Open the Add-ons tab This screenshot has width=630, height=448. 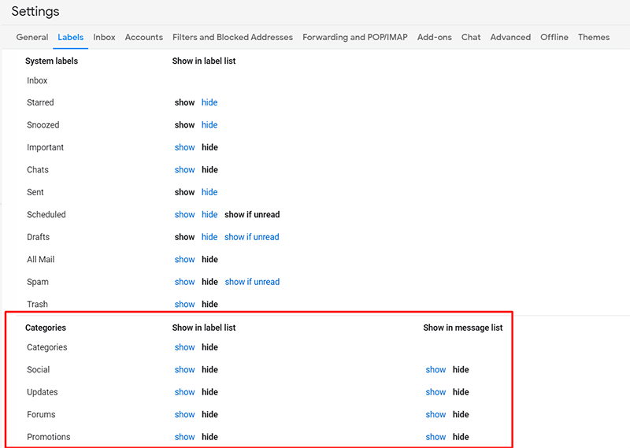[x=435, y=37]
